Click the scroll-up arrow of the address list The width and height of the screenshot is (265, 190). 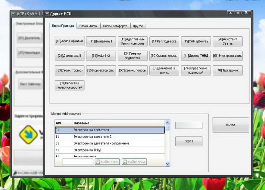tap(167, 122)
